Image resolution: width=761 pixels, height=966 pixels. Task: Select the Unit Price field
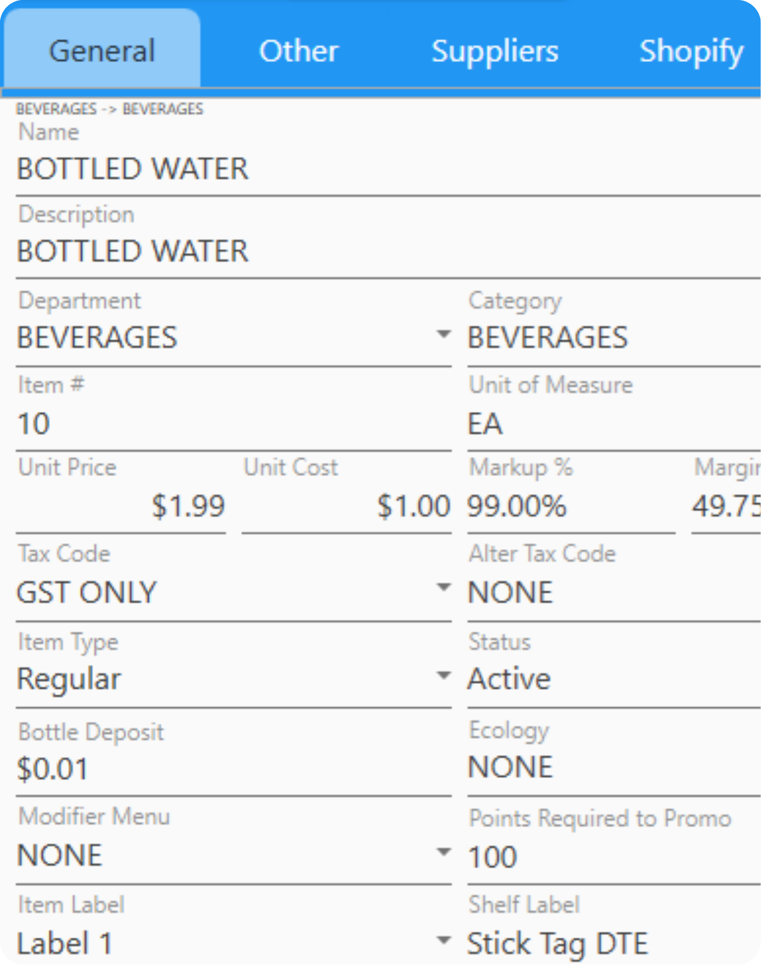coord(121,506)
